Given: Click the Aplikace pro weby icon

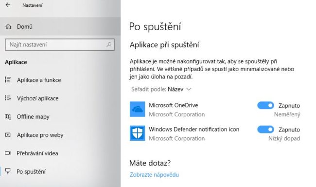Looking at the screenshot, I should tap(8, 135).
